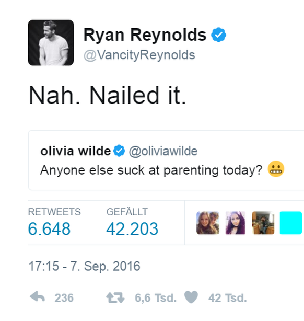The height and width of the screenshot is (321, 304).
Task: Click the retweet arrows icon
Action: point(115,297)
